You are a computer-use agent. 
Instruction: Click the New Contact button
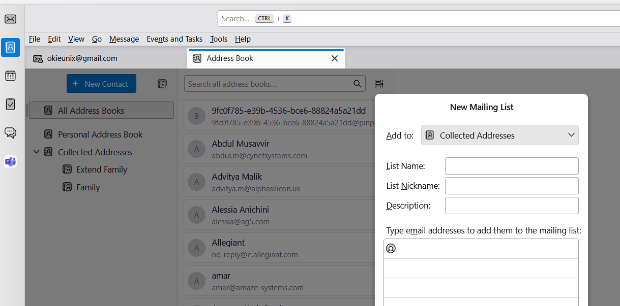pyautogui.click(x=101, y=84)
